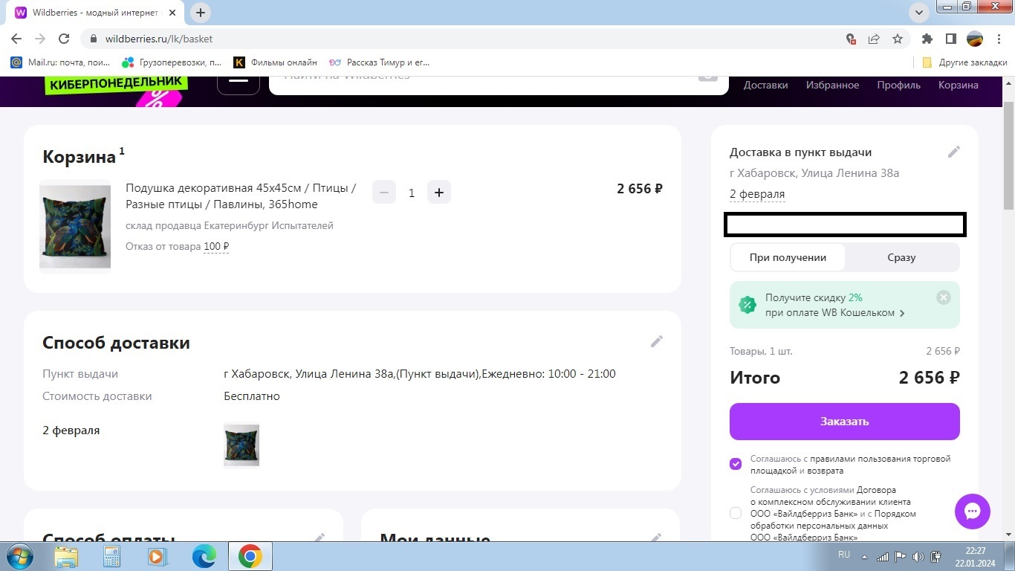Show hidden system tray icons

tap(864, 556)
